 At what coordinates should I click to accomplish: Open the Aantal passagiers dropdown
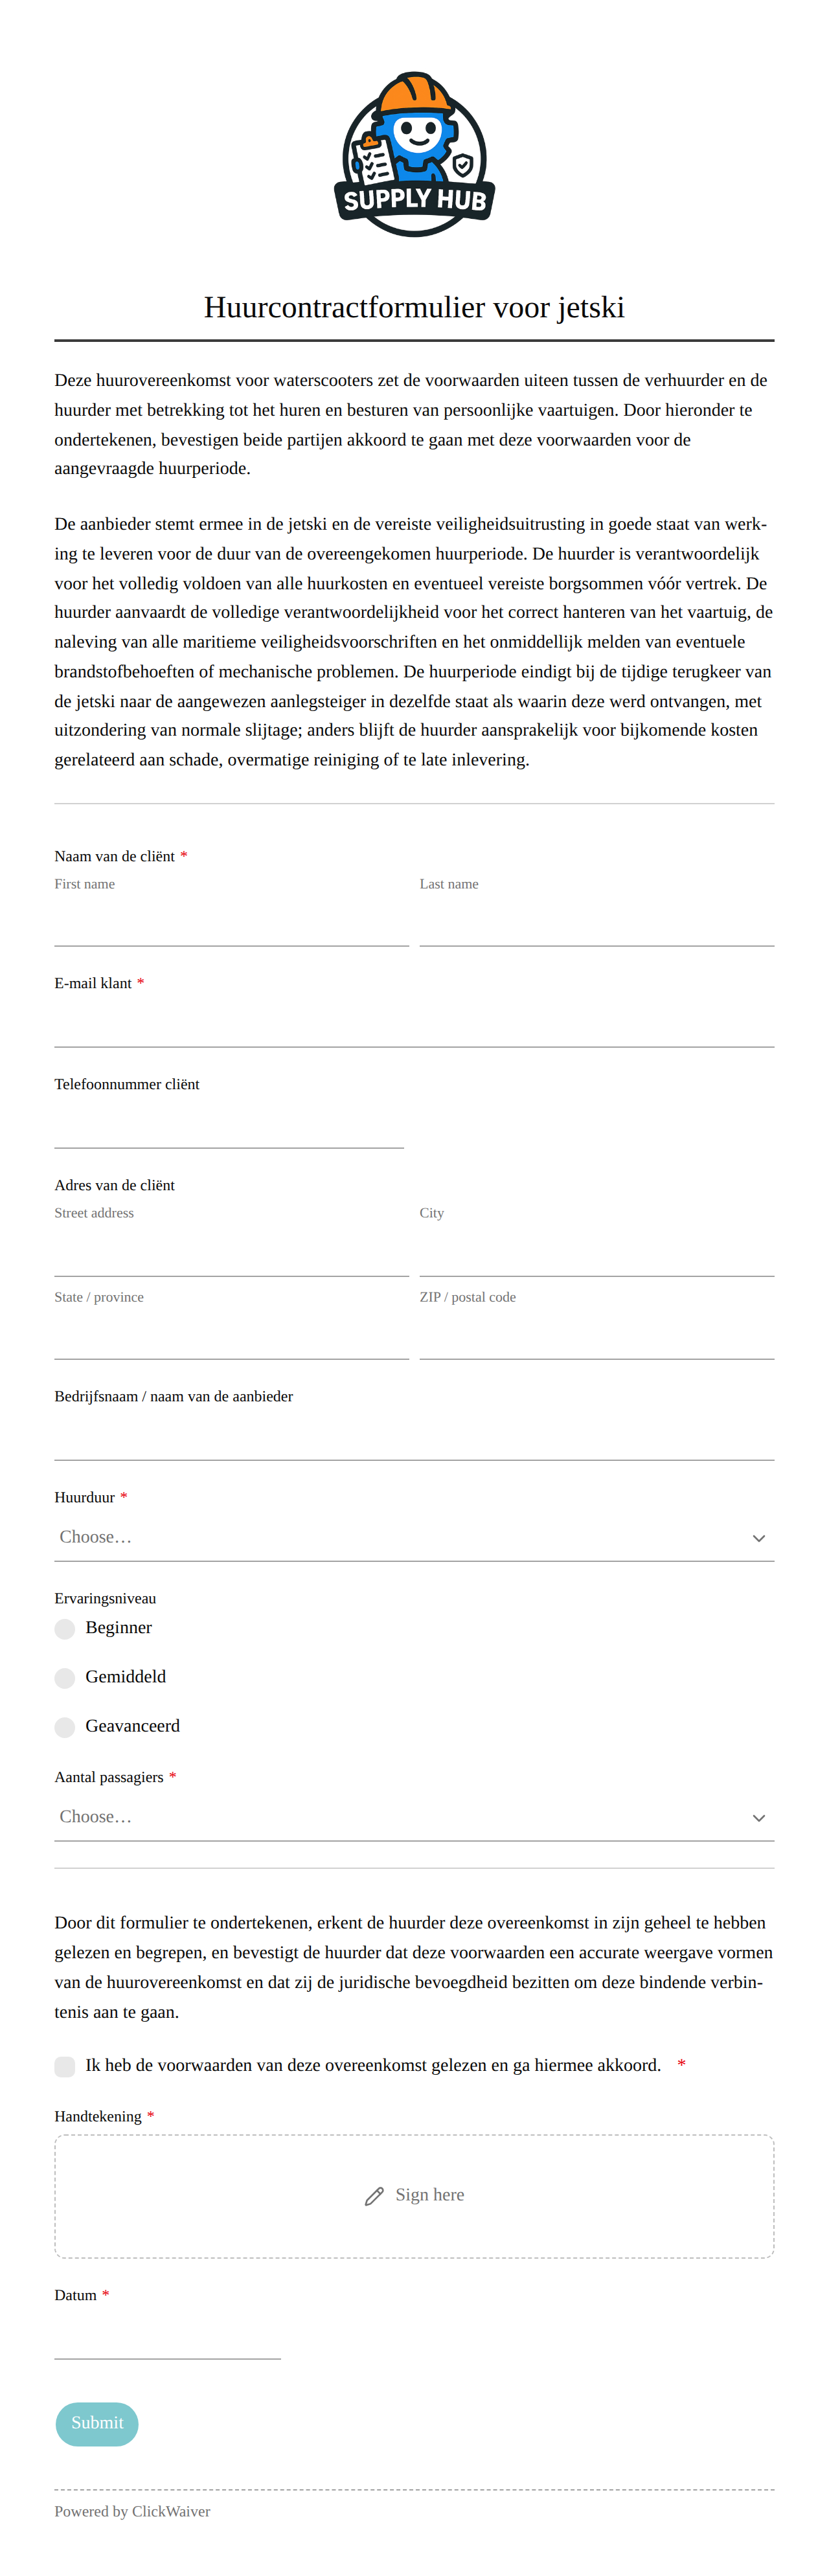click(x=414, y=1818)
